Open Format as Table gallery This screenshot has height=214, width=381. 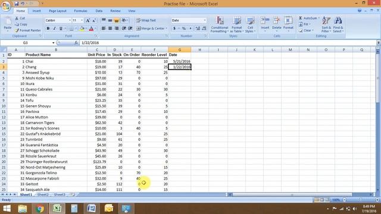coord(237,24)
